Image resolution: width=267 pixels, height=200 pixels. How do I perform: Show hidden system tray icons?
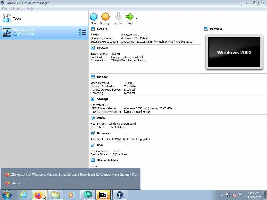(222, 195)
